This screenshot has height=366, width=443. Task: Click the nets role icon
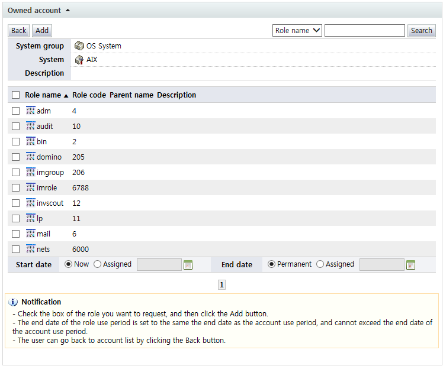pyautogui.click(x=31, y=249)
